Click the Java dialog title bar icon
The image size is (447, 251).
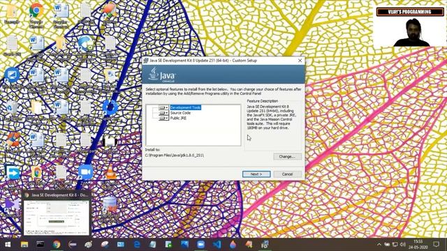pos(146,61)
